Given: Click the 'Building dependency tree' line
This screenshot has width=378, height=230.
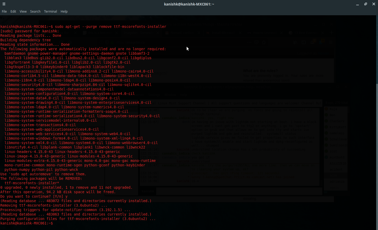Looking at the screenshot, I should pos(25,40).
